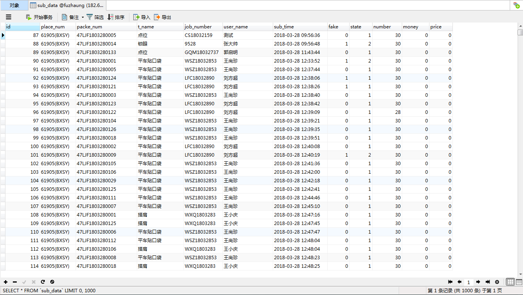Go to previous page arrow icon

click(459, 282)
